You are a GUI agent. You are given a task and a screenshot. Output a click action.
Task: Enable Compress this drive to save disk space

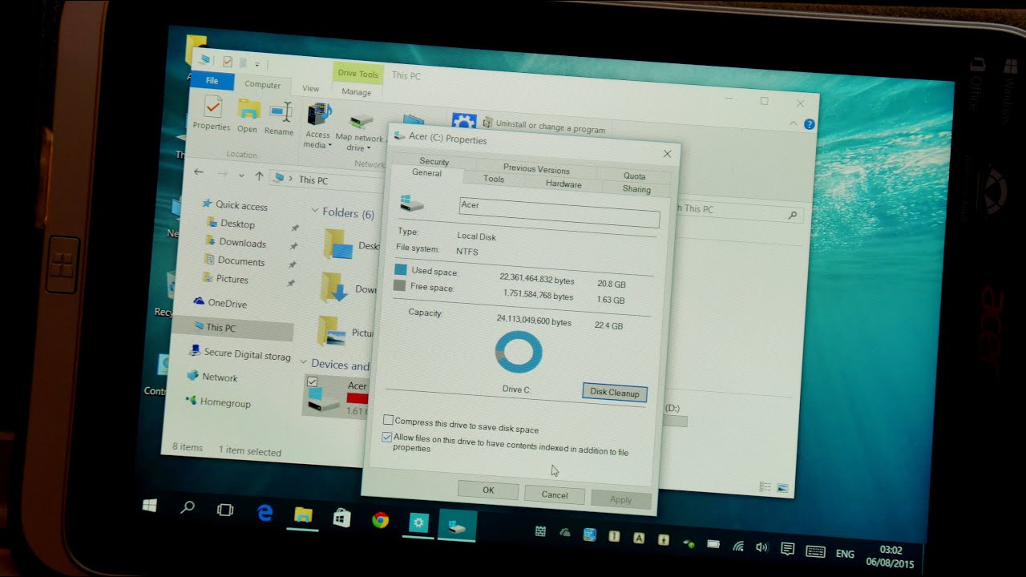(x=389, y=420)
